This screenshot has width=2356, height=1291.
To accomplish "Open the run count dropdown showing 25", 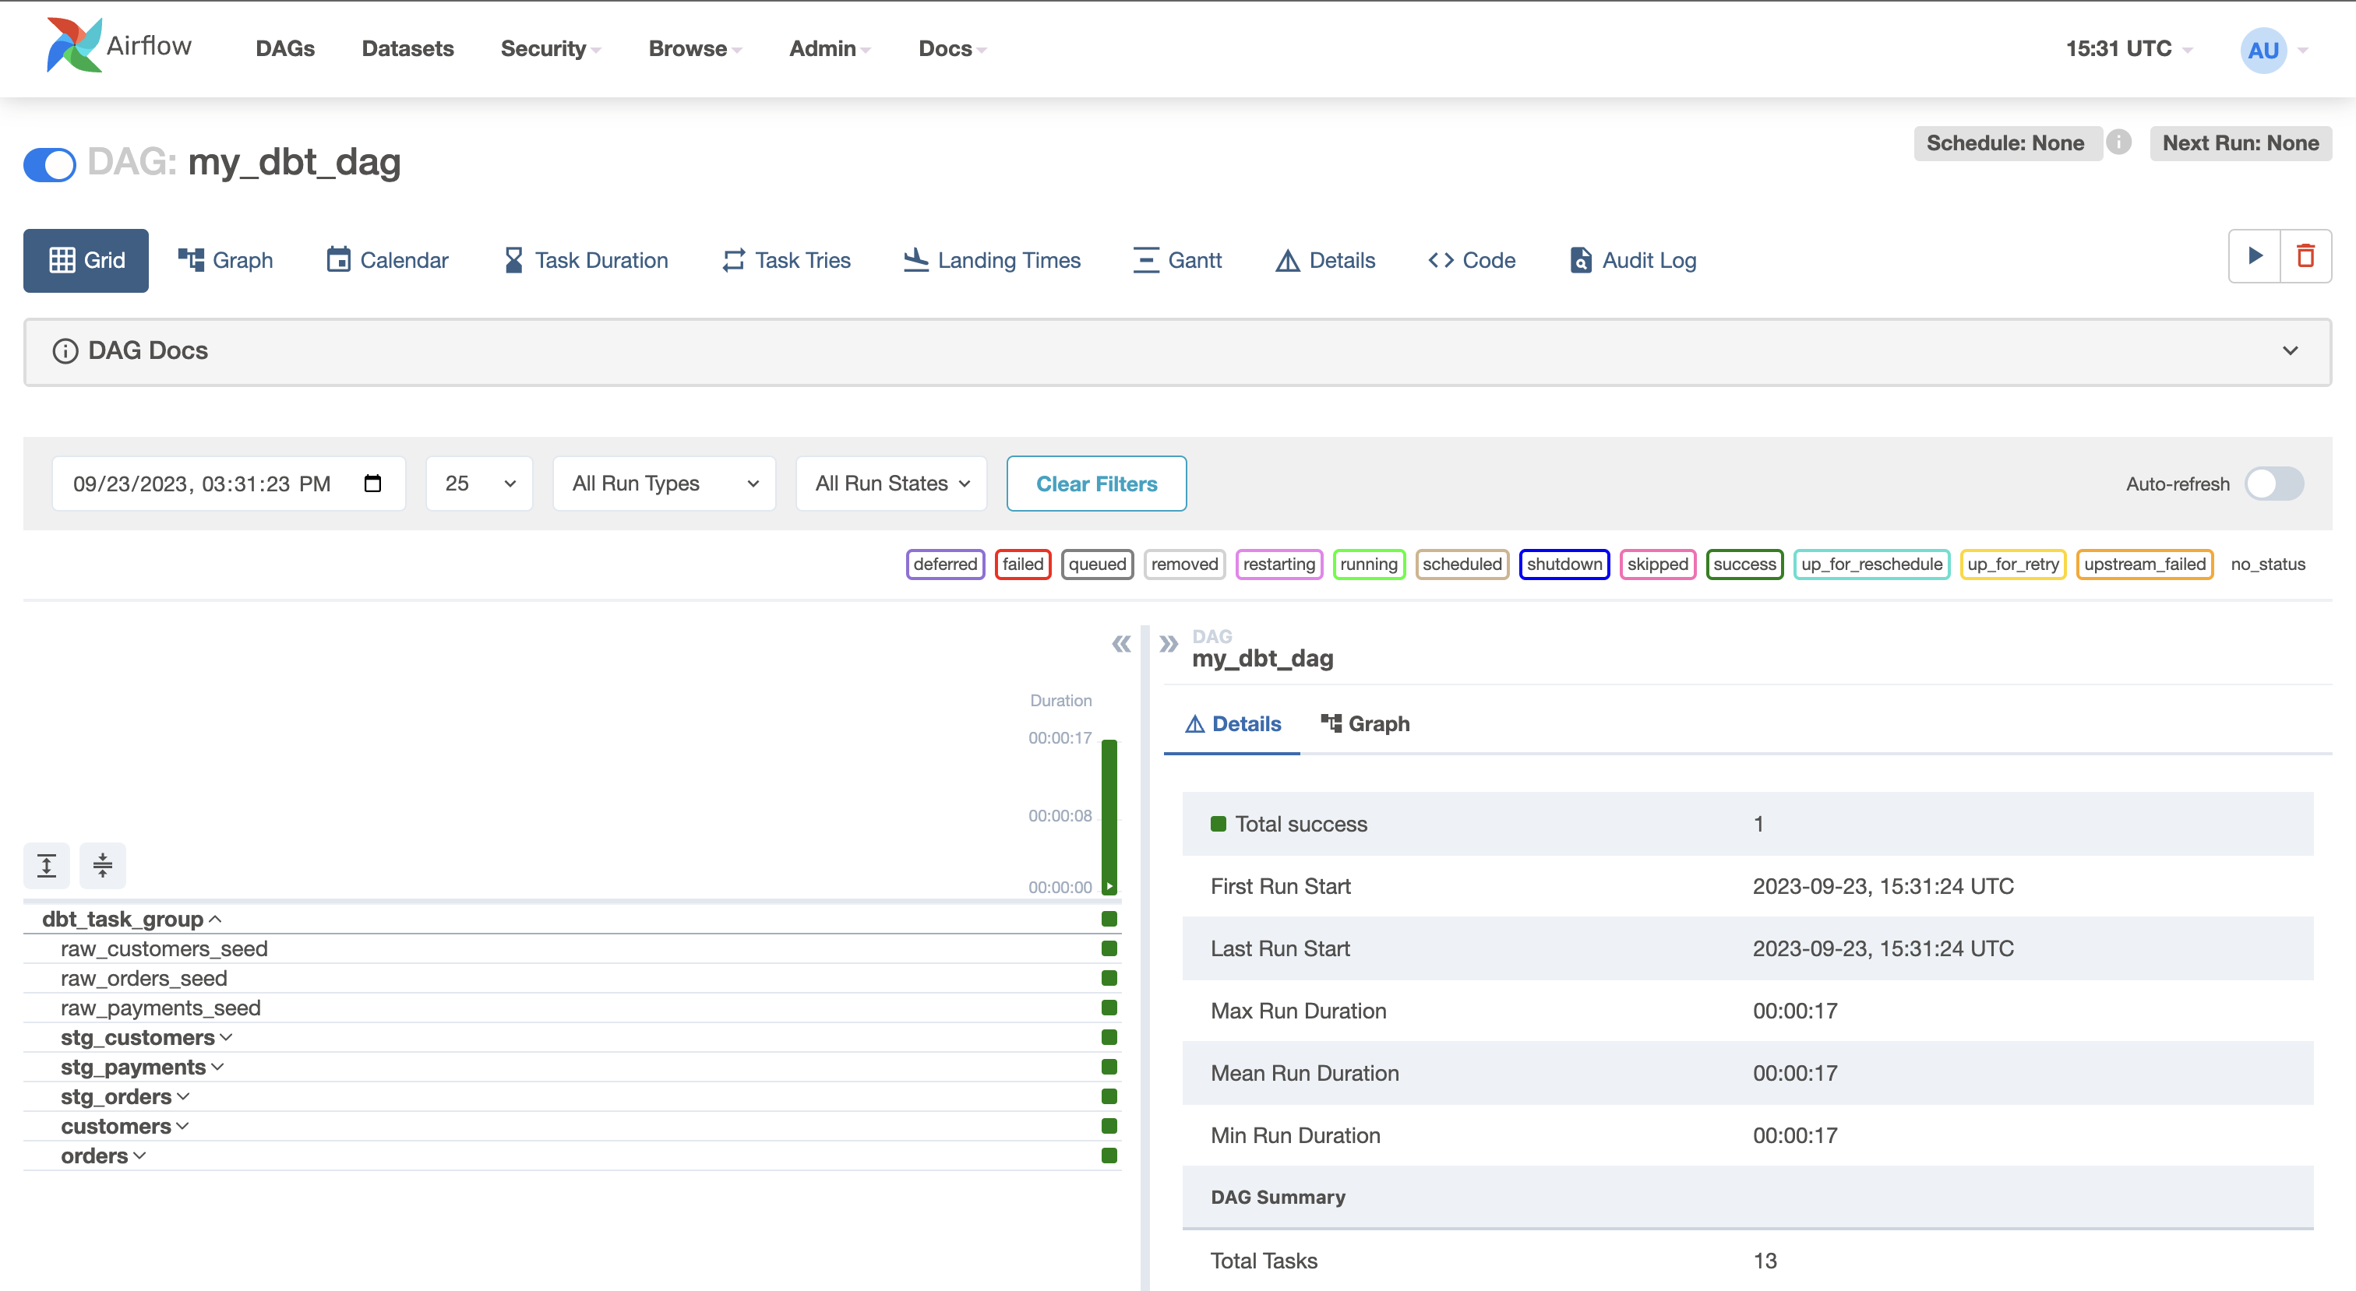I will point(479,483).
